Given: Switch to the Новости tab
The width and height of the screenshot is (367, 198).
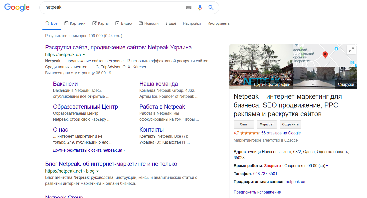Looking at the screenshot, I should pyautogui.click(x=149, y=23).
